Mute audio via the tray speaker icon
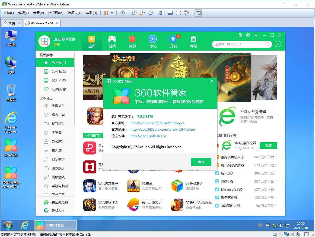315x237 pixels. [x=281, y=225]
